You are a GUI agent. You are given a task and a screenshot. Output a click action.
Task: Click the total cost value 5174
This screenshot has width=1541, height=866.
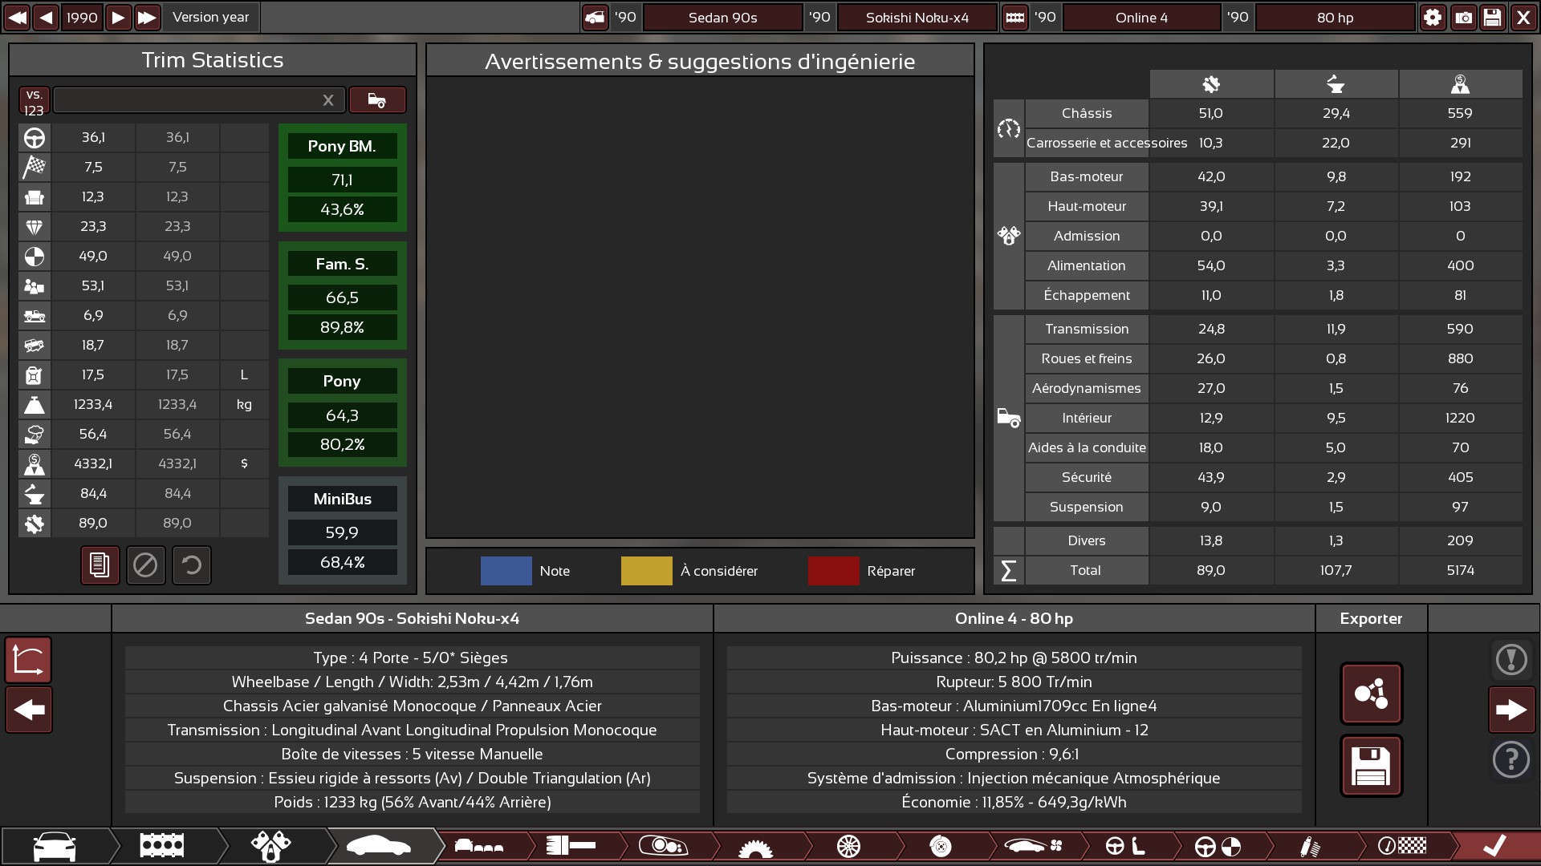(x=1460, y=571)
